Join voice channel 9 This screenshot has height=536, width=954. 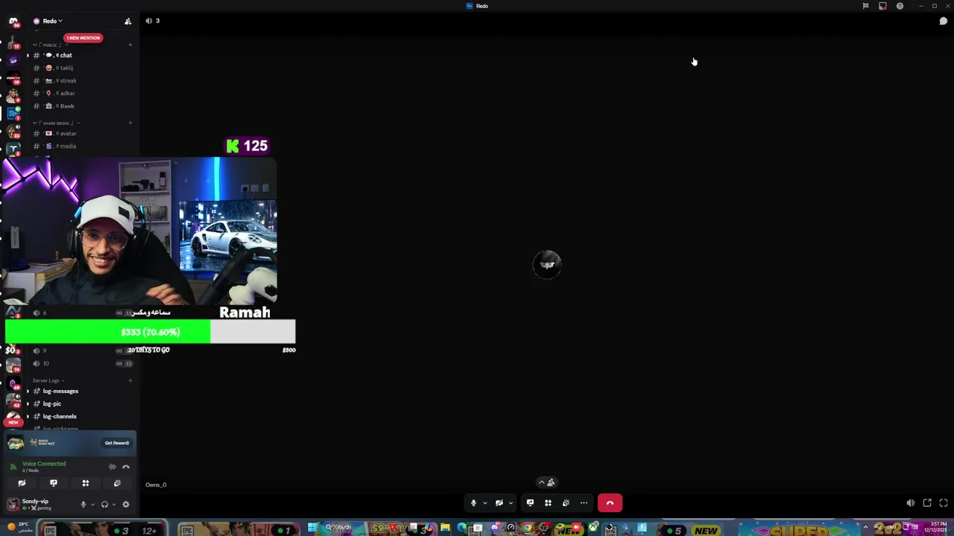[80, 351]
